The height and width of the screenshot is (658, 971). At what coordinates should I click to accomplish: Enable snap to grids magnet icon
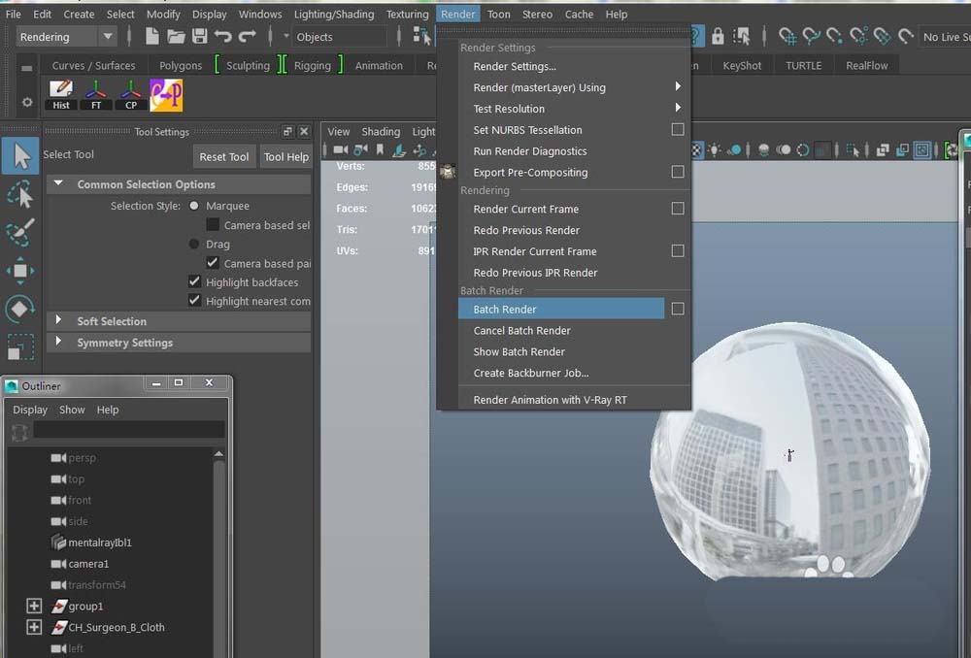787,37
